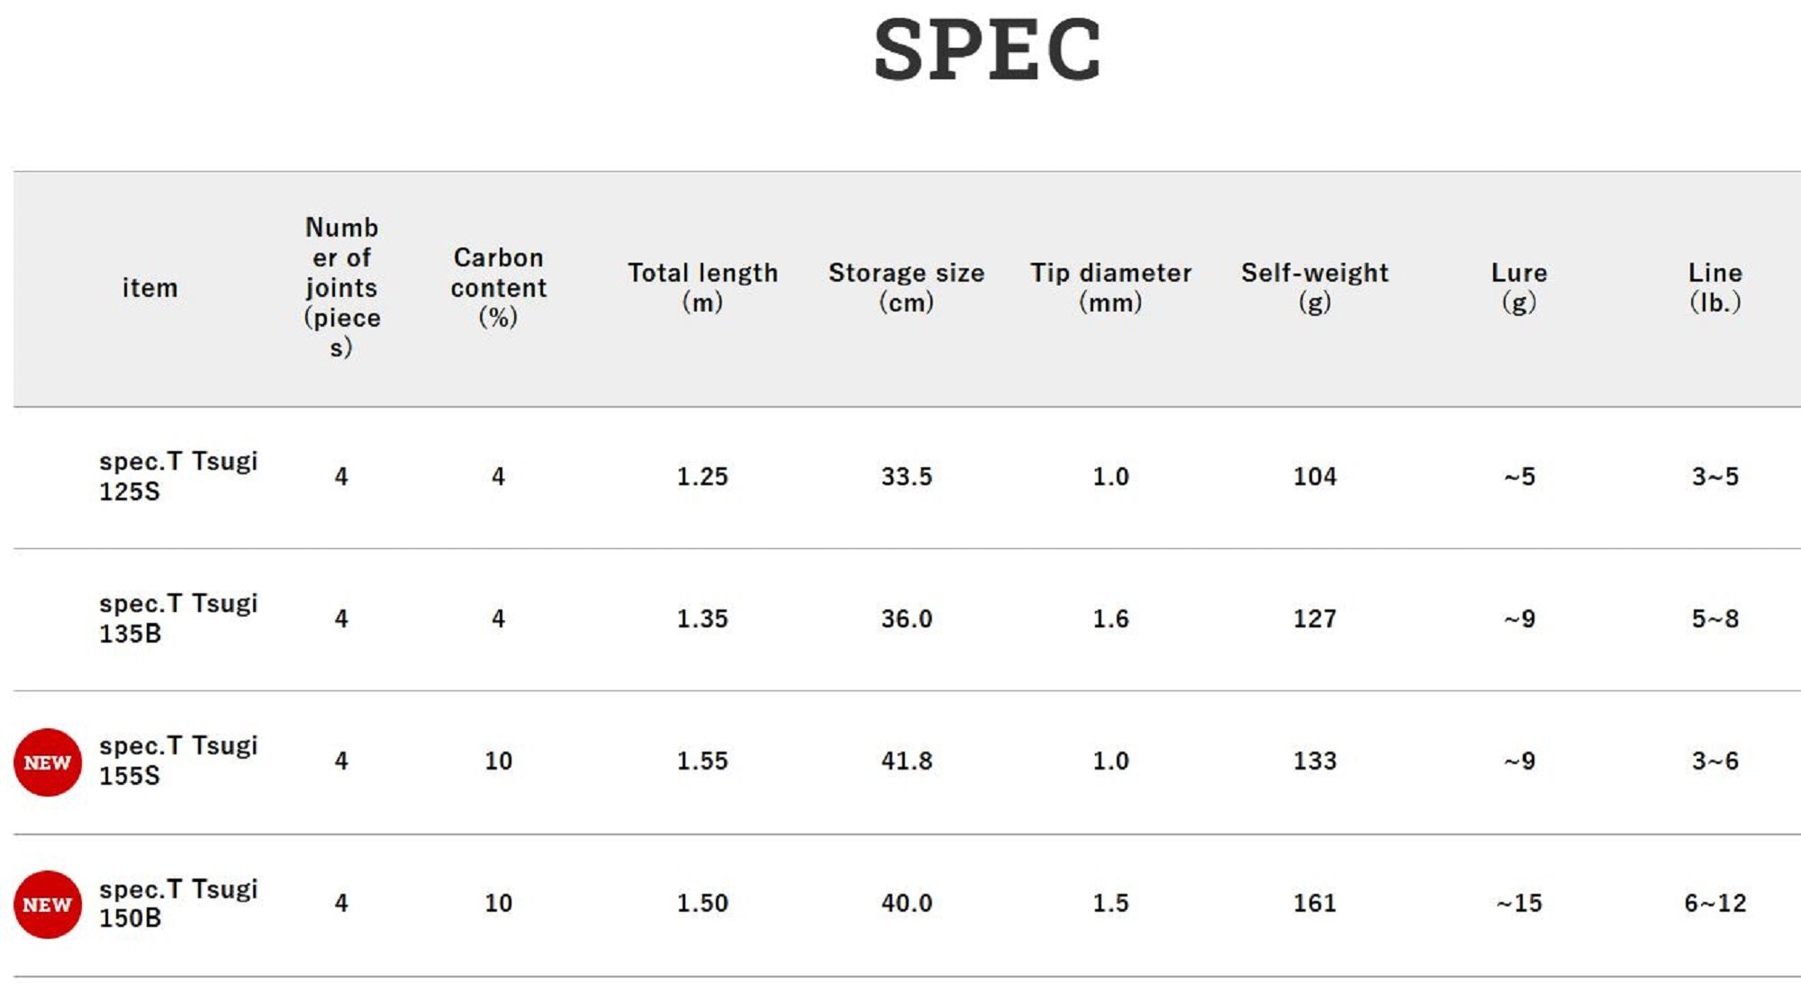Click the 'Total length (m)' column header
Screen dimensions: 1801x991
702,287
